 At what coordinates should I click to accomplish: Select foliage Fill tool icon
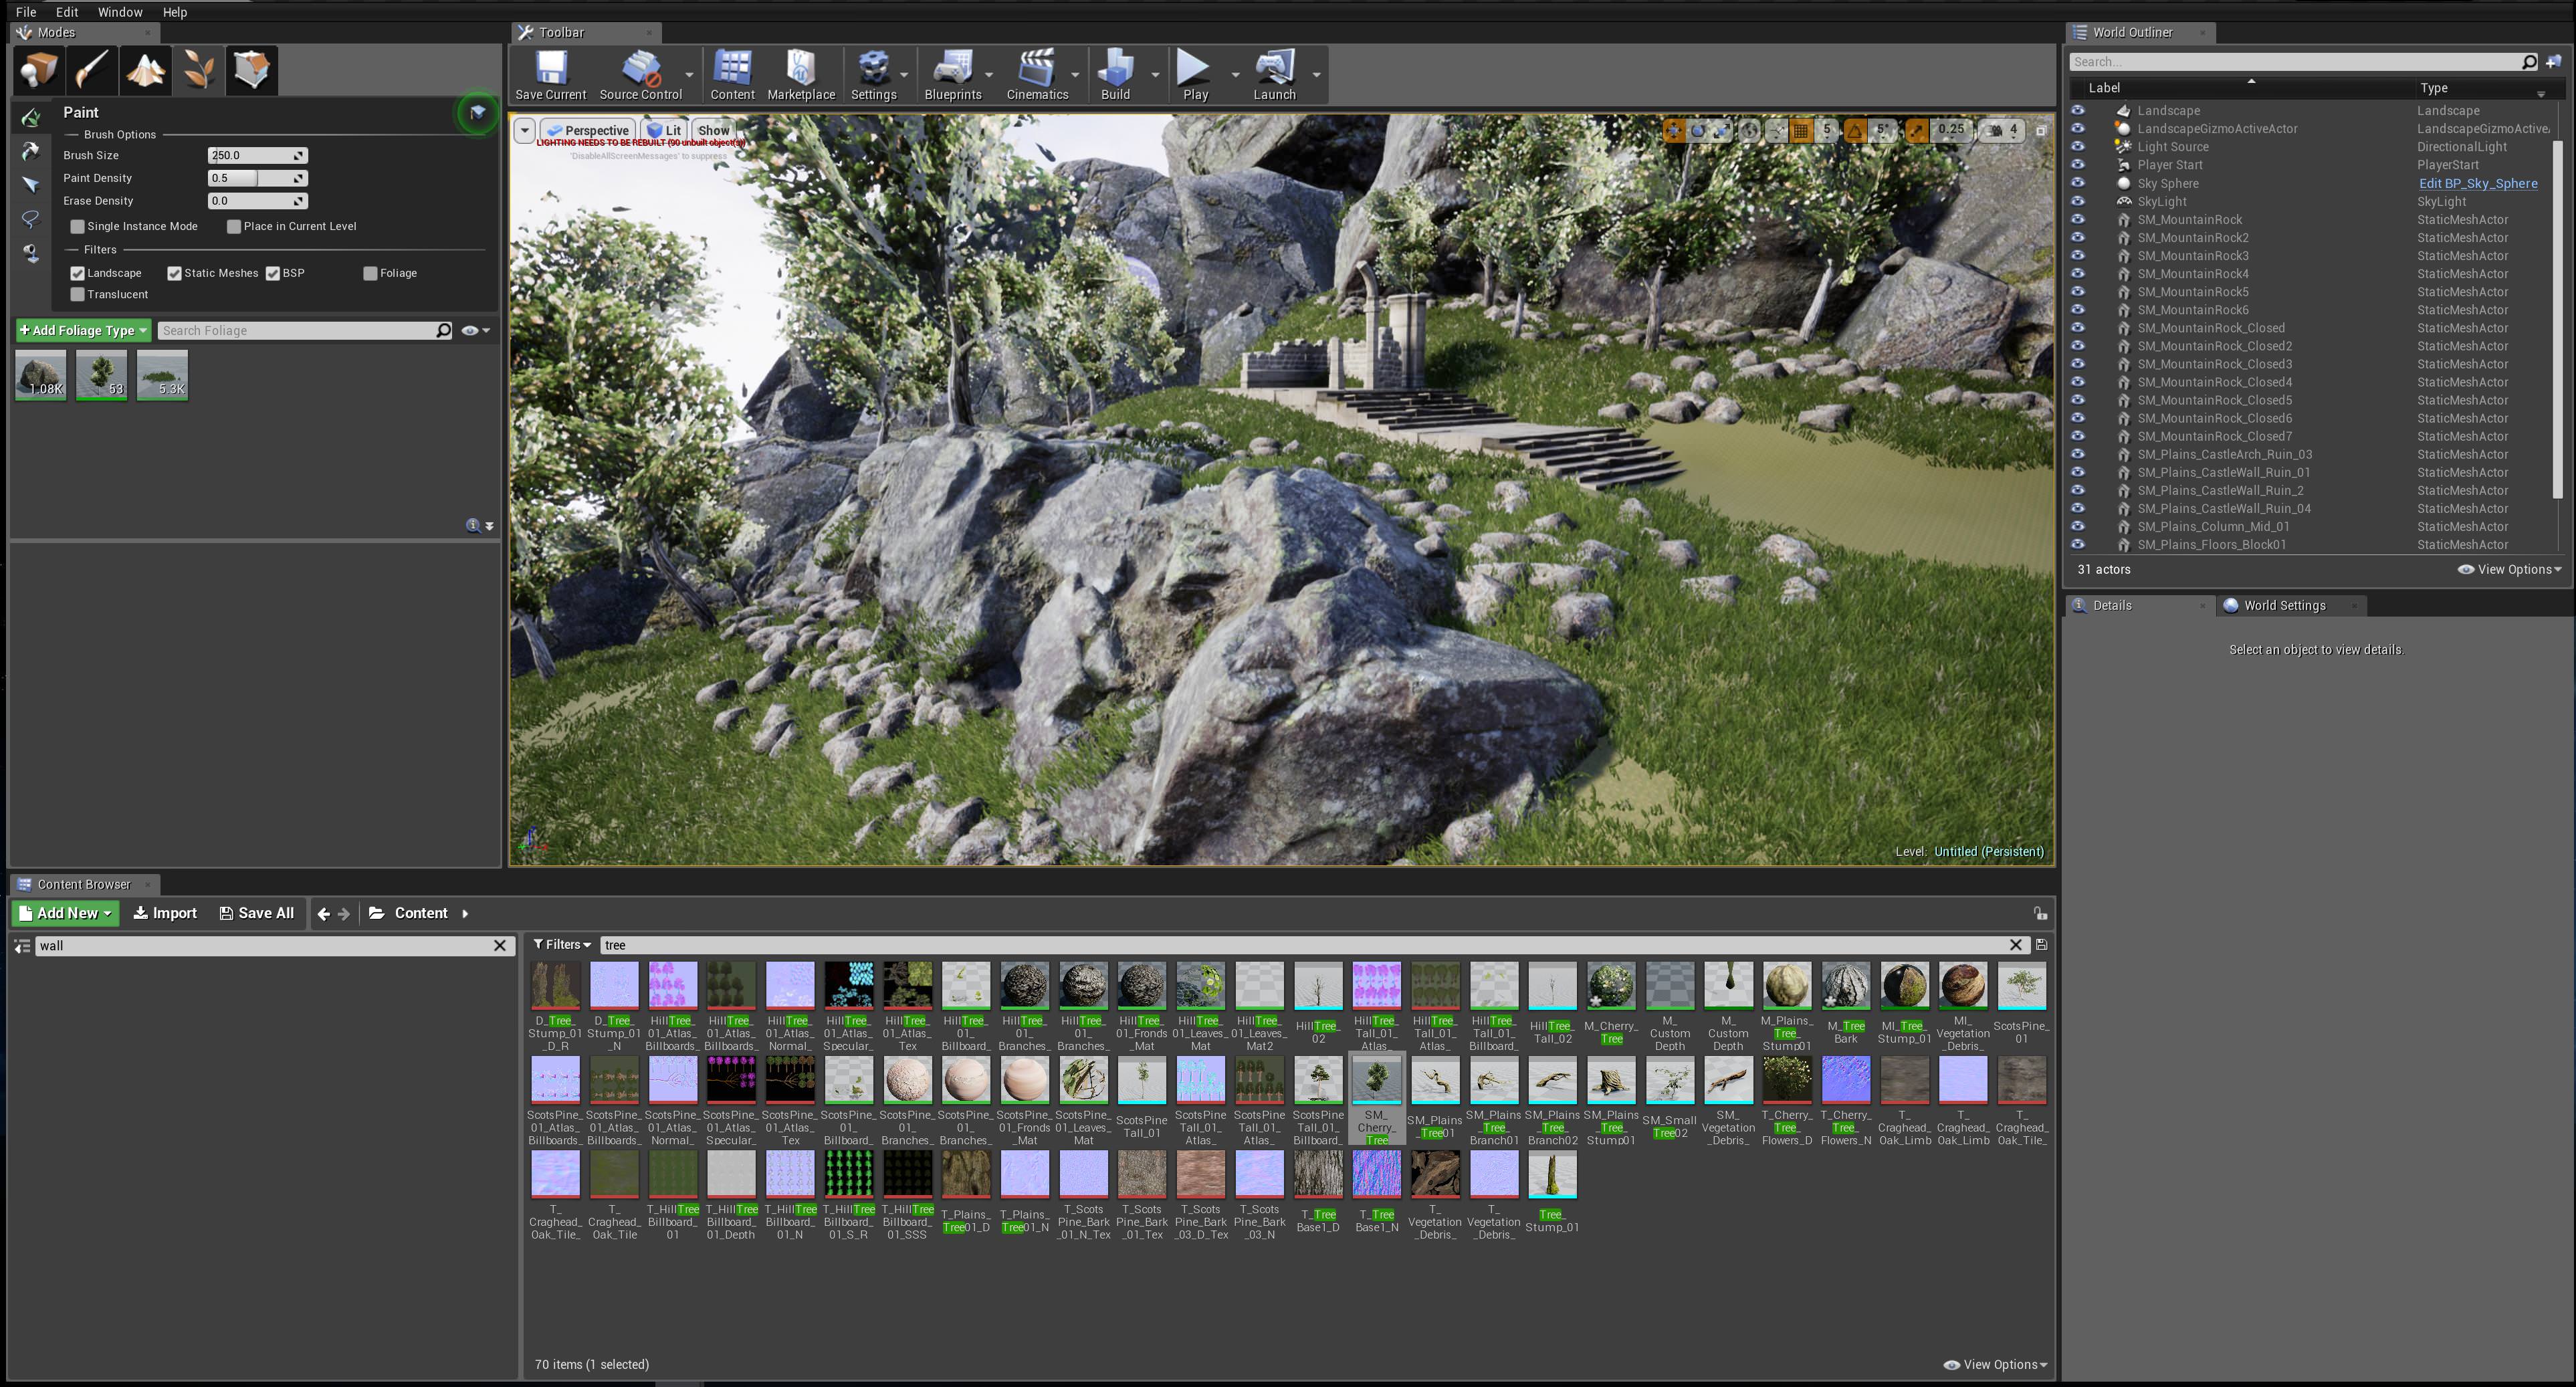click(31, 253)
